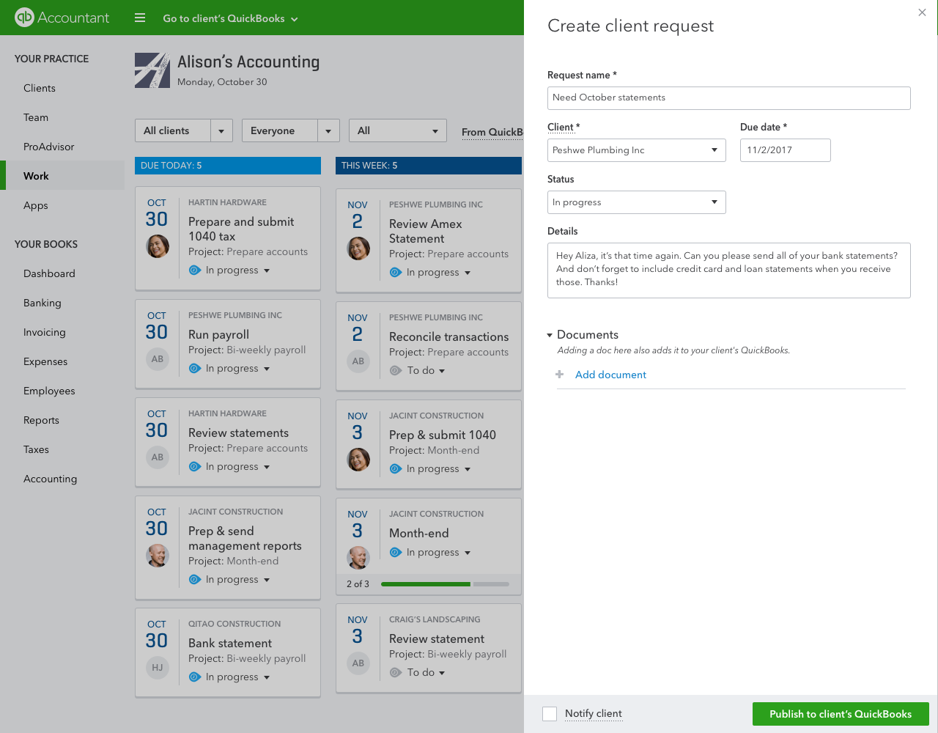Open Expenses in the sidebar

(45, 361)
